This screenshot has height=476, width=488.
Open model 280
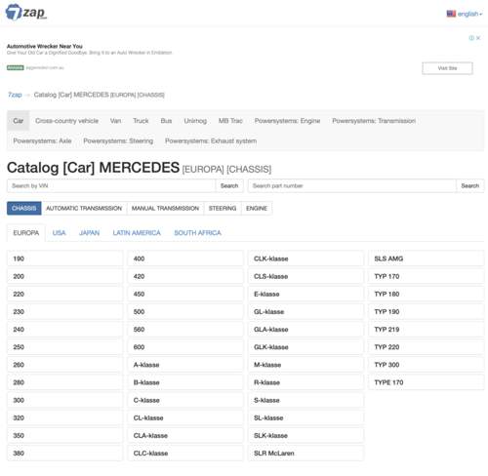(x=65, y=382)
